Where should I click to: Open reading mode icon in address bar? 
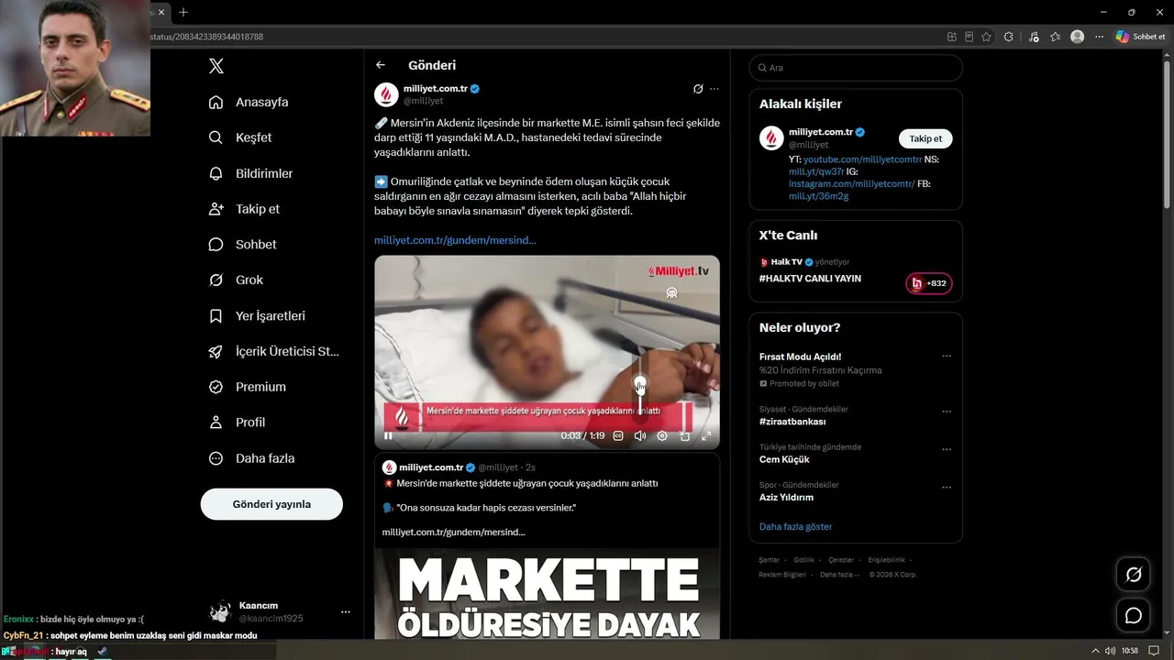click(x=969, y=37)
